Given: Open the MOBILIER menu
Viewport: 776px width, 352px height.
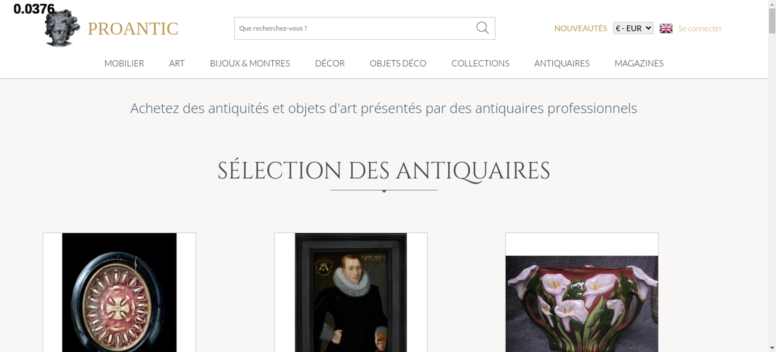Looking at the screenshot, I should point(124,63).
